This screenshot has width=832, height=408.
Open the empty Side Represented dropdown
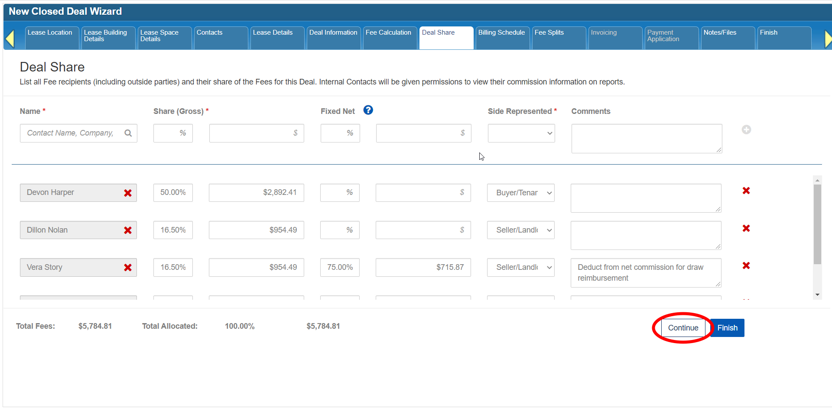click(521, 133)
